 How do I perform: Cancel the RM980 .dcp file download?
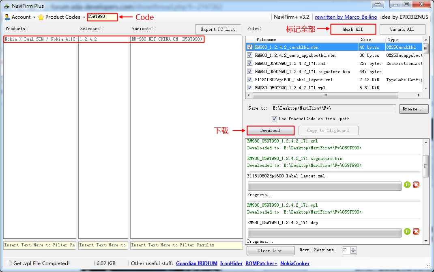point(416,231)
